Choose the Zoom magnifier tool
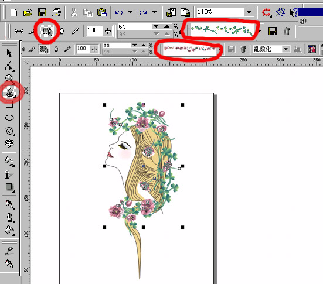Viewport: 323px width, 284px height. point(9,78)
